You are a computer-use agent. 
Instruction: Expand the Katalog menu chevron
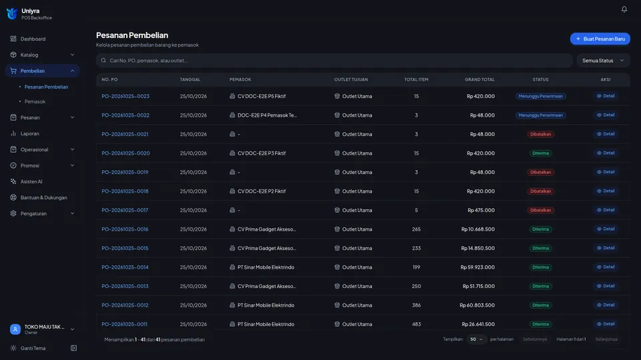click(72, 55)
